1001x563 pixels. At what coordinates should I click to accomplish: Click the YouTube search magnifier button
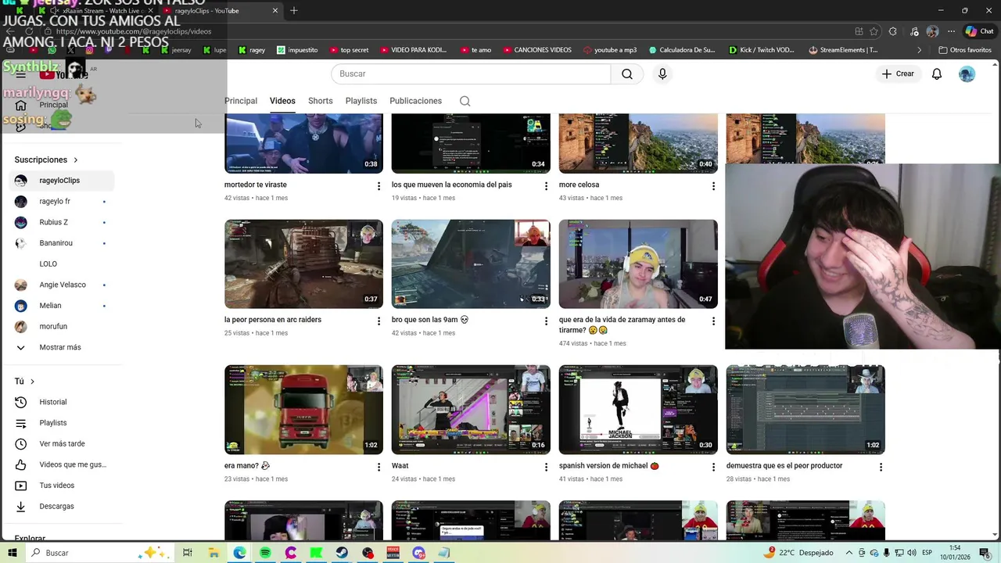[627, 74]
